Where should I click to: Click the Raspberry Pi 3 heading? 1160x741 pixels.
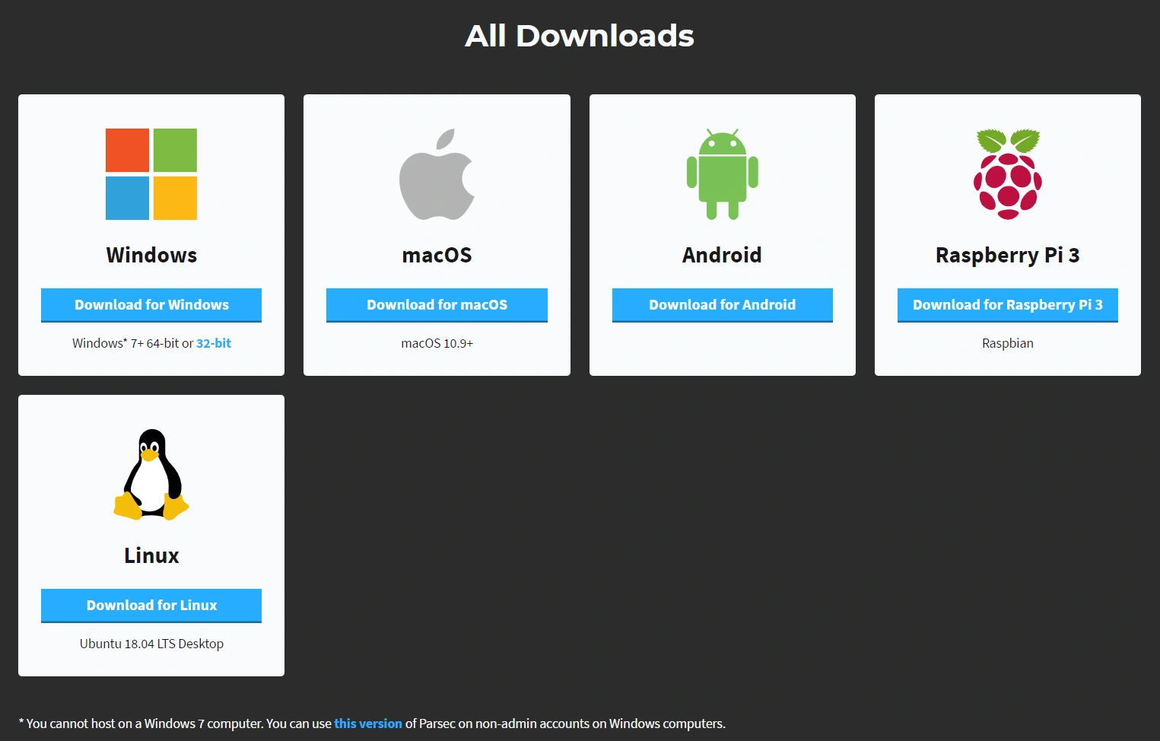[x=1007, y=255]
